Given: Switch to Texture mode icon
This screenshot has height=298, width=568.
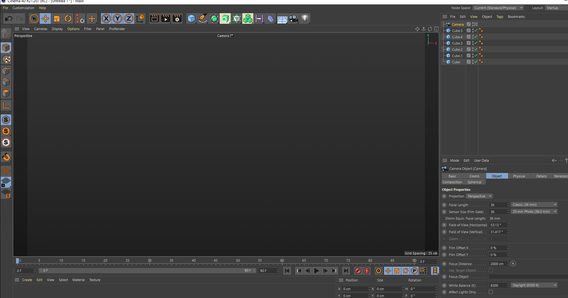Looking at the screenshot, I should pos(6,59).
